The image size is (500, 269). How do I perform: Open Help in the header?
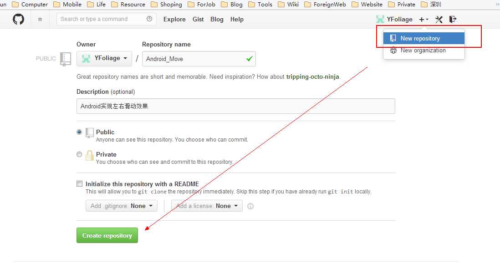(237, 20)
